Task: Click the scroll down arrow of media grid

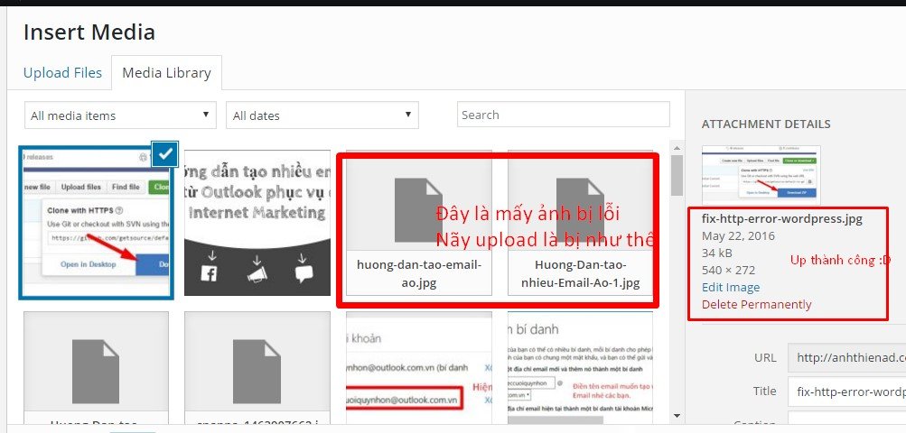Action: tap(677, 415)
